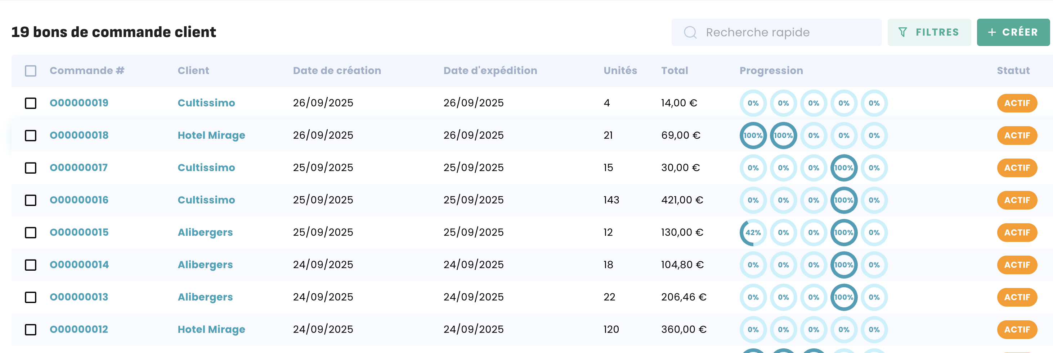Sort by the Commande # column header
The width and height of the screenshot is (1053, 353).
pos(87,70)
